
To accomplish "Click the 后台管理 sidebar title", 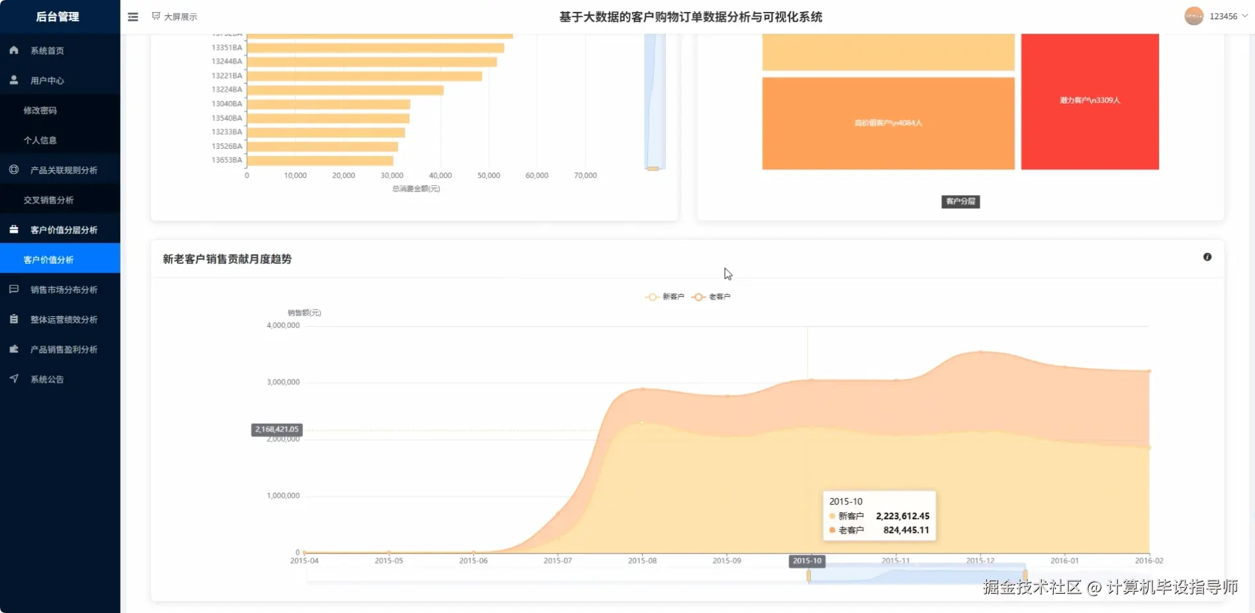I will (x=58, y=17).
